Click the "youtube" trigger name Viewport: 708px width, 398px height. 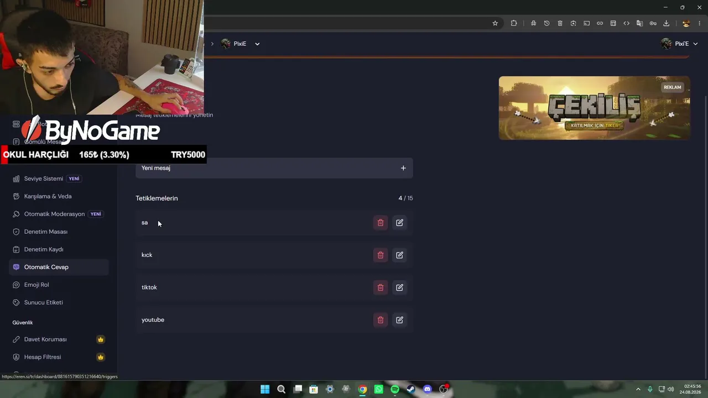point(153,320)
